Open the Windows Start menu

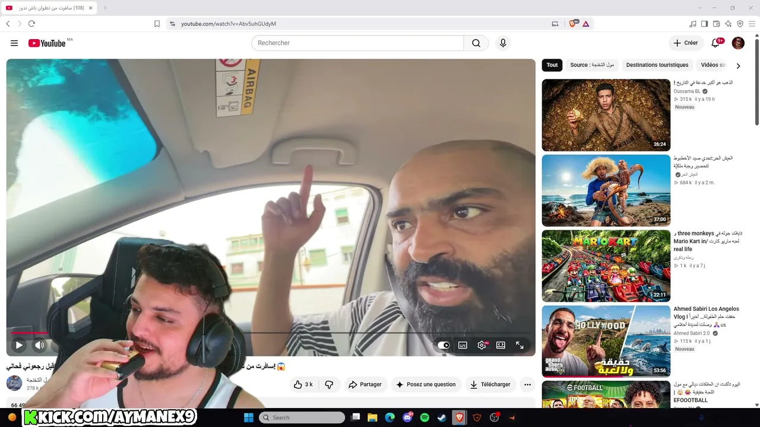tap(249, 418)
